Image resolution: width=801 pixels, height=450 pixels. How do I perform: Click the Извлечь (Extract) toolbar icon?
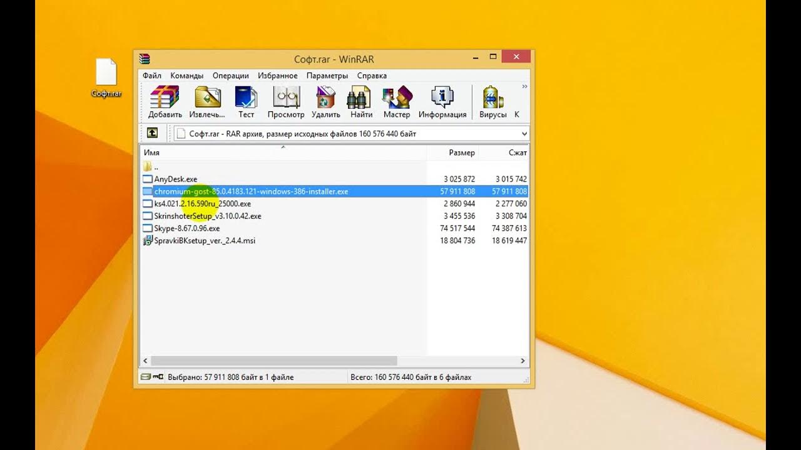pos(207,102)
